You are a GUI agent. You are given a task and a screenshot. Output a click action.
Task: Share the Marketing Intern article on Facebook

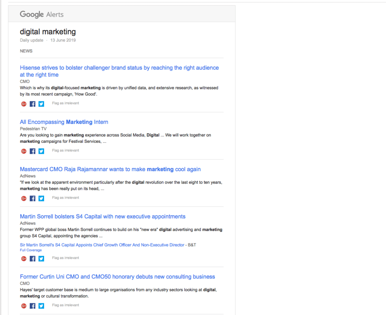pos(32,151)
